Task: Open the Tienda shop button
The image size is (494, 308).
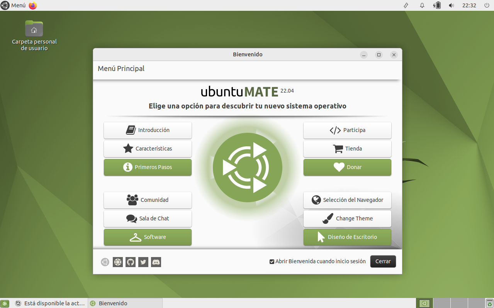Action: point(347,149)
